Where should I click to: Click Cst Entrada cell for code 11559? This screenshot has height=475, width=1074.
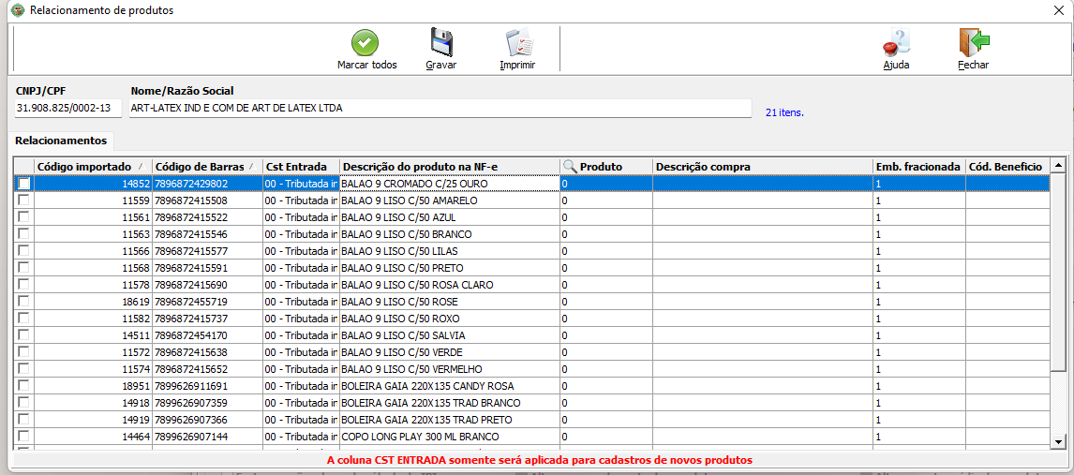coord(301,200)
